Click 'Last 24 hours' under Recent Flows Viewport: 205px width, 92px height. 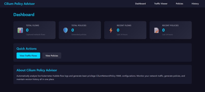tap(122, 35)
